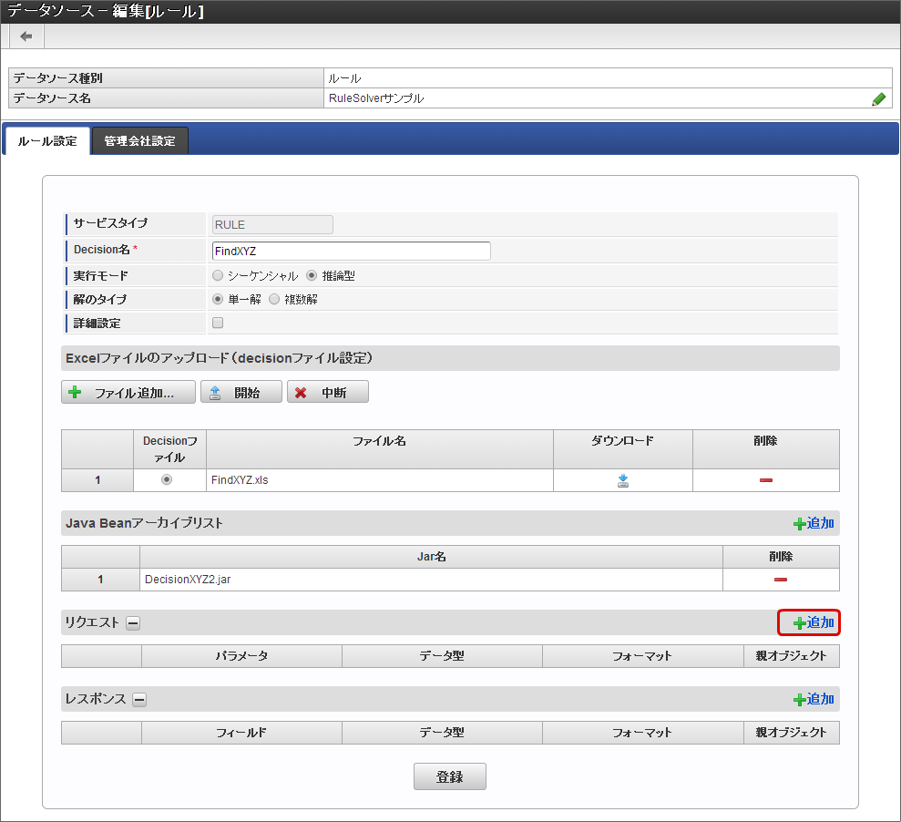
Task: Click the green pencil edit icon
Action: (x=878, y=99)
